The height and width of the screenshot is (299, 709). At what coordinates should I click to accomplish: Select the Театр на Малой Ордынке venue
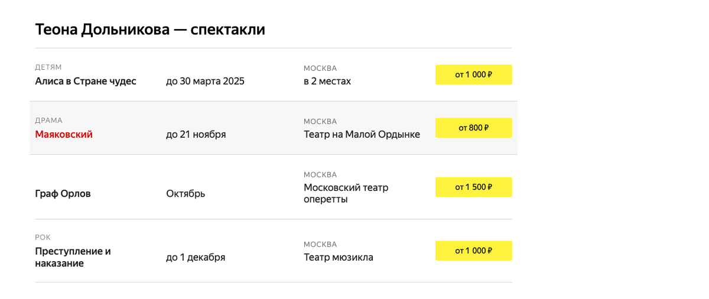[362, 134]
